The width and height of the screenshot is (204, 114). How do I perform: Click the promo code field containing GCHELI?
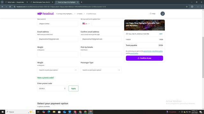(52, 88)
